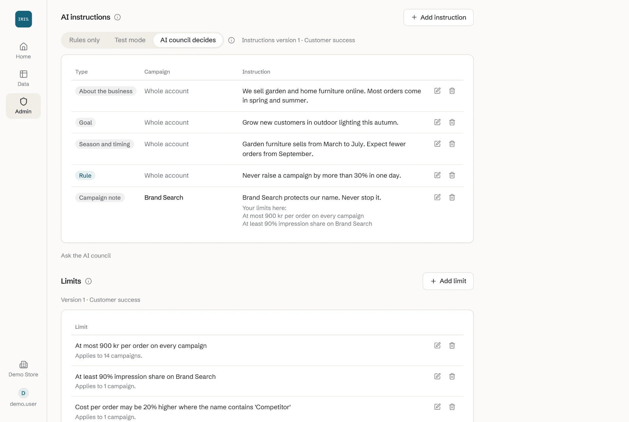Open the Data section in sidebar
The image size is (629, 422).
[x=23, y=78]
